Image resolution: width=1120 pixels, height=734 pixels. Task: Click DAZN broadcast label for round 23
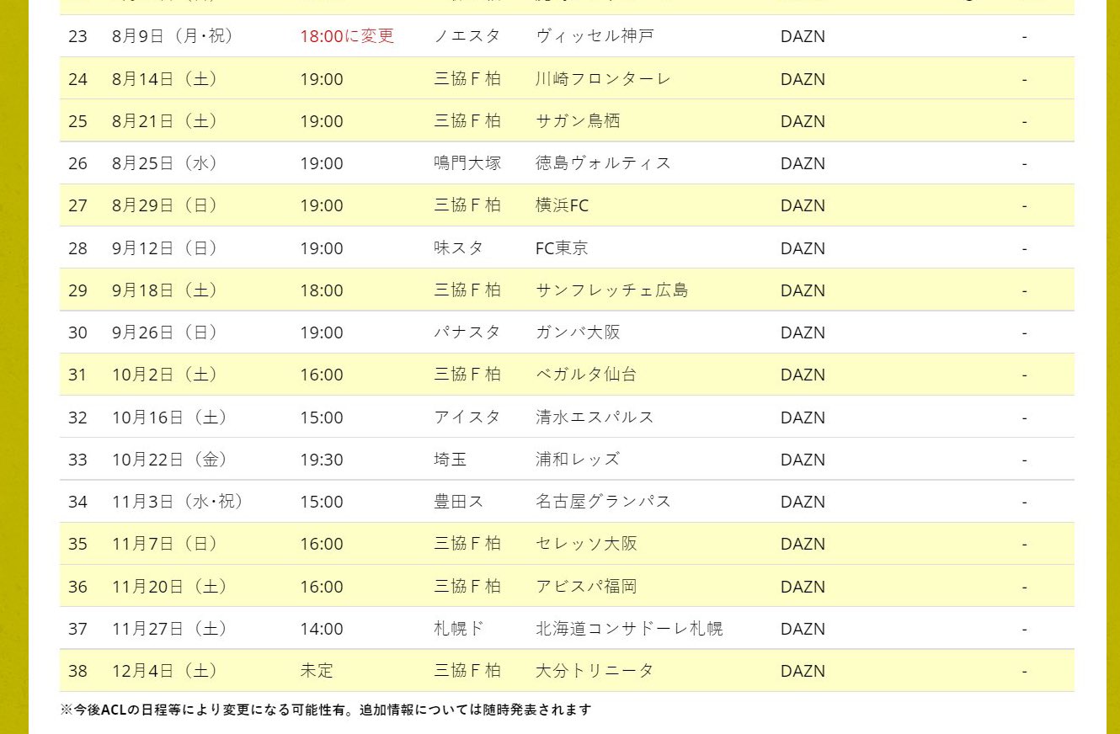802,36
